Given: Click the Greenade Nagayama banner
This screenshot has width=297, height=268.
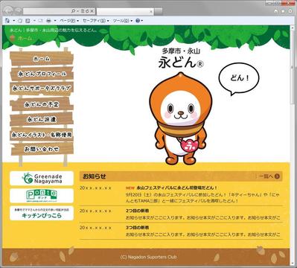Looking at the screenshot, I should (42, 178).
